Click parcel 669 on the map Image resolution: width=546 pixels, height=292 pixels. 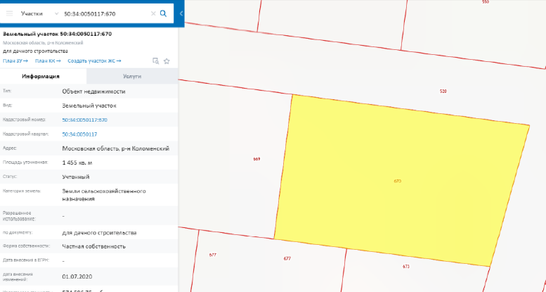(256, 160)
